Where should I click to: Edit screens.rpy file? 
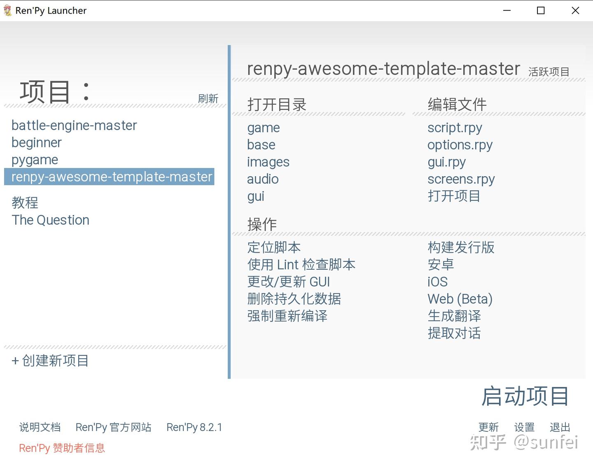coord(461,179)
